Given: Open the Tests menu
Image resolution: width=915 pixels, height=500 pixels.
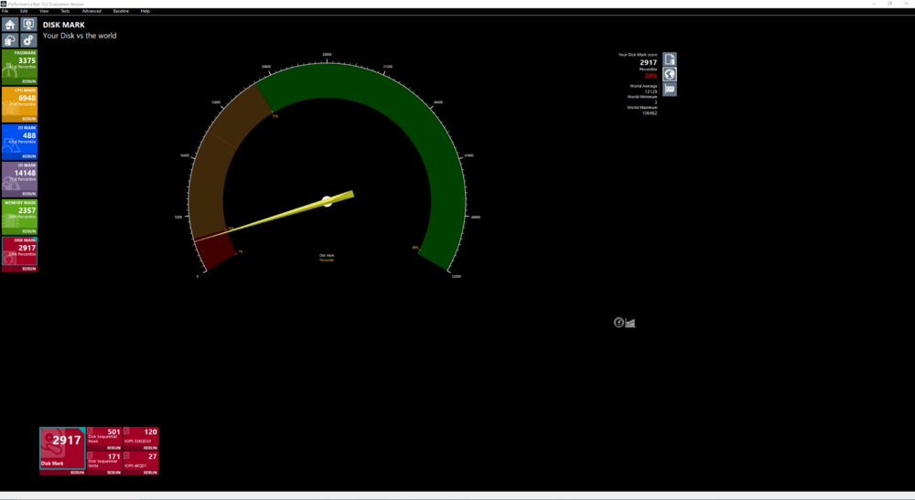Looking at the screenshot, I should click(65, 11).
